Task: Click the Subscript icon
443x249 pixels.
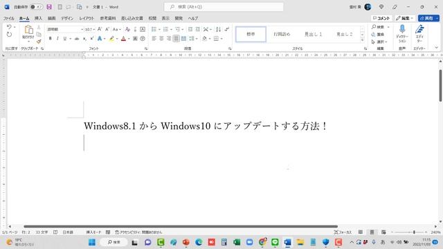Action: [84, 39]
